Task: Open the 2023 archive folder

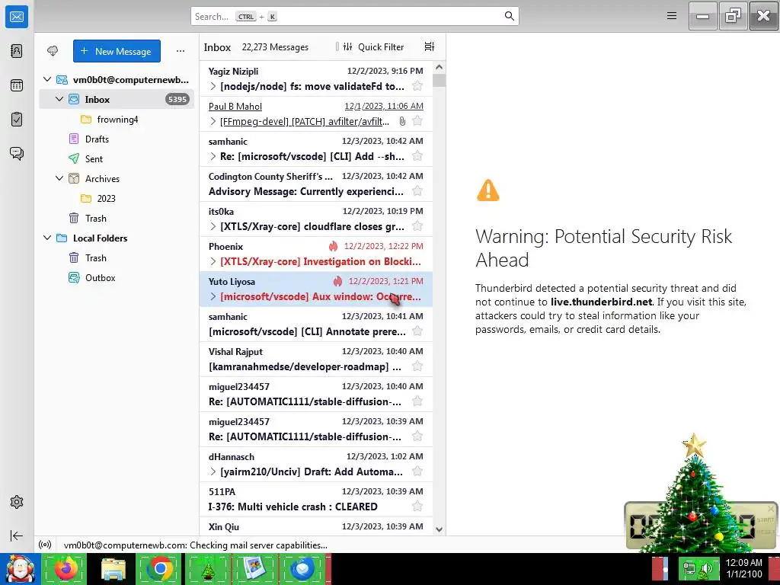Action: tap(117, 198)
